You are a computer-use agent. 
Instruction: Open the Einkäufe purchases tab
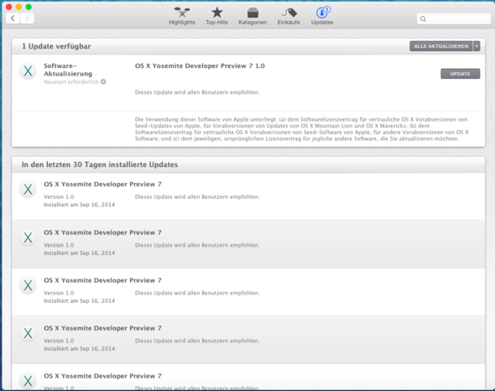pyautogui.click(x=289, y=16)
